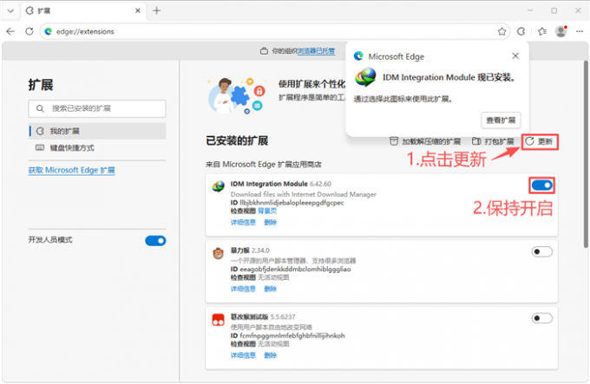590x384 pixels.
Task: Click the 更新 button
Action: coord(539,141)
